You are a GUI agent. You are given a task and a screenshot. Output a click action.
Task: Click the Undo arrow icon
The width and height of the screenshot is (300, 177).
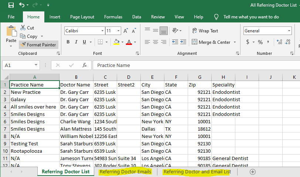click(22, 5)
